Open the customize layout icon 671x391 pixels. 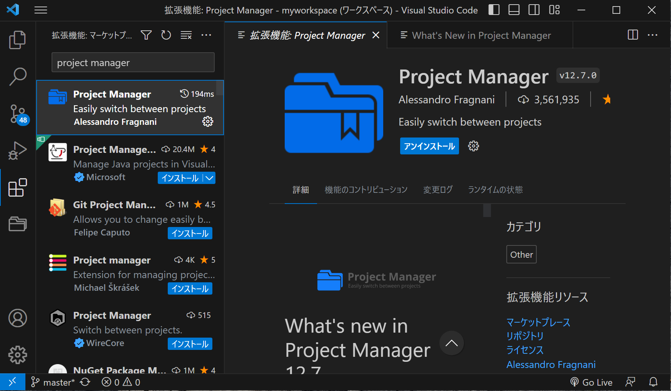(x=554, y=10)
